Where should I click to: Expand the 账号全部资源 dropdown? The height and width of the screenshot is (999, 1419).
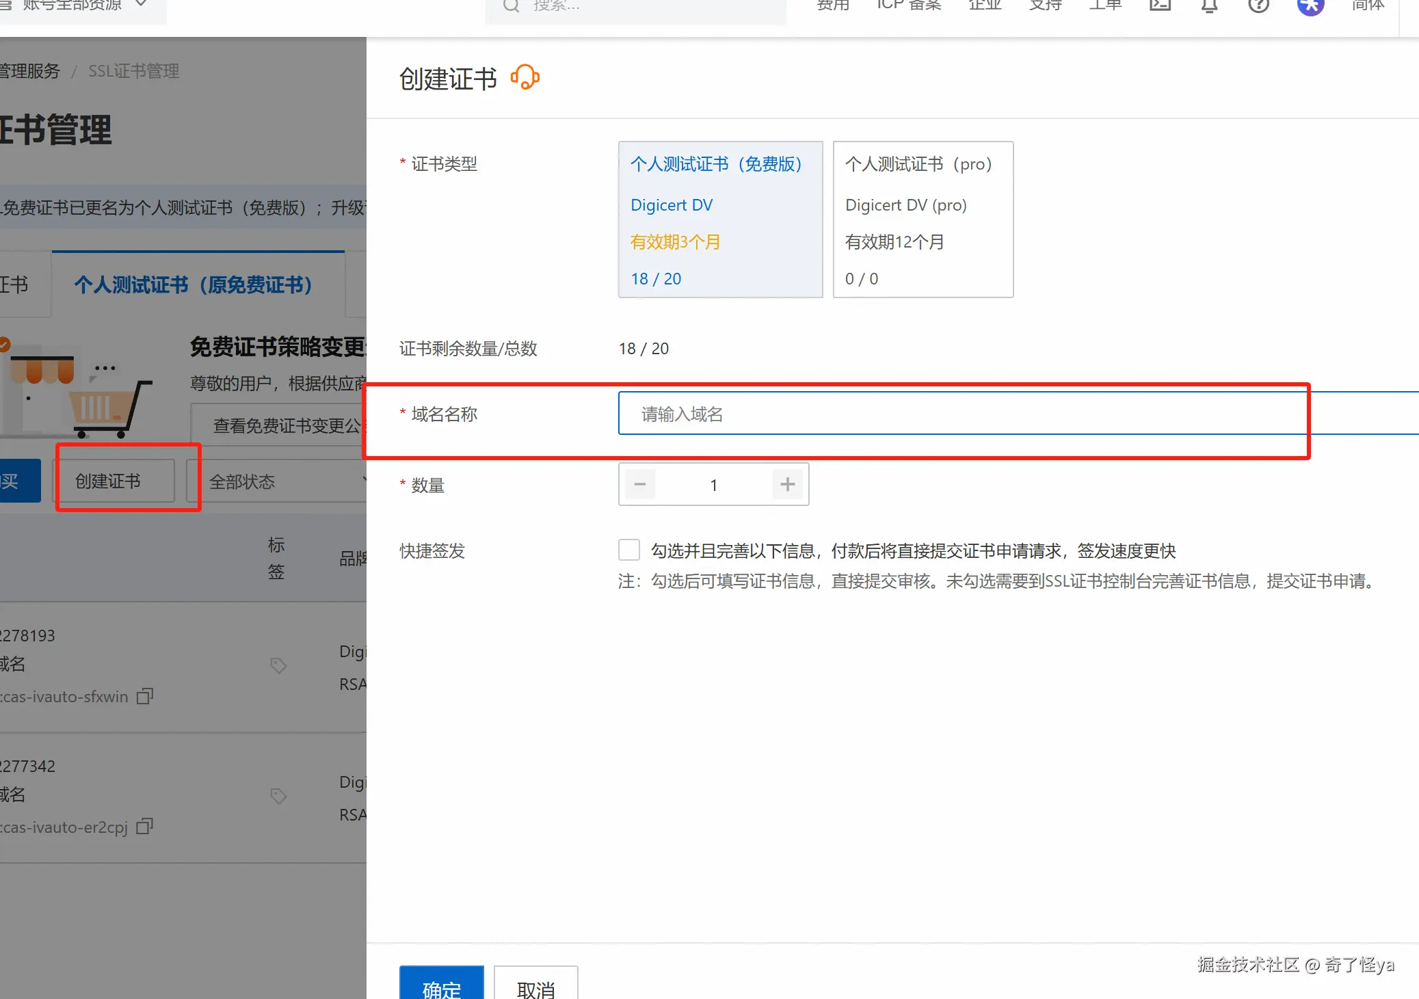coord(82,5)
